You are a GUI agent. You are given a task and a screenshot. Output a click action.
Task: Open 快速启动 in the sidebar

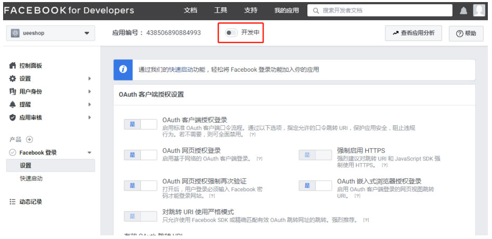[x=31, y=178]
